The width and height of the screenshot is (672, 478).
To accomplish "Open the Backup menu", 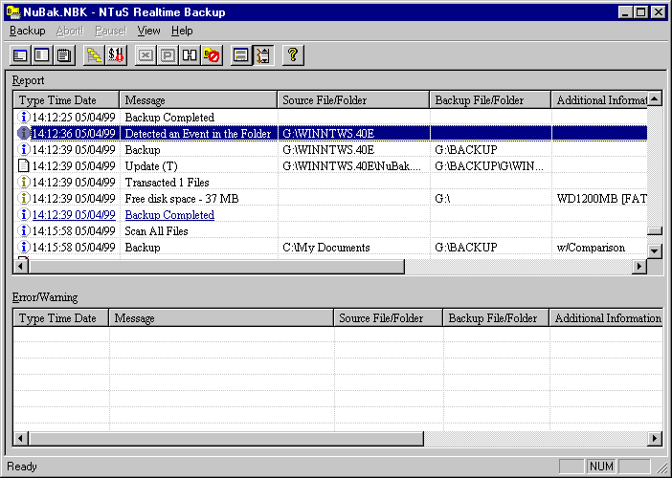I will 27,31.
